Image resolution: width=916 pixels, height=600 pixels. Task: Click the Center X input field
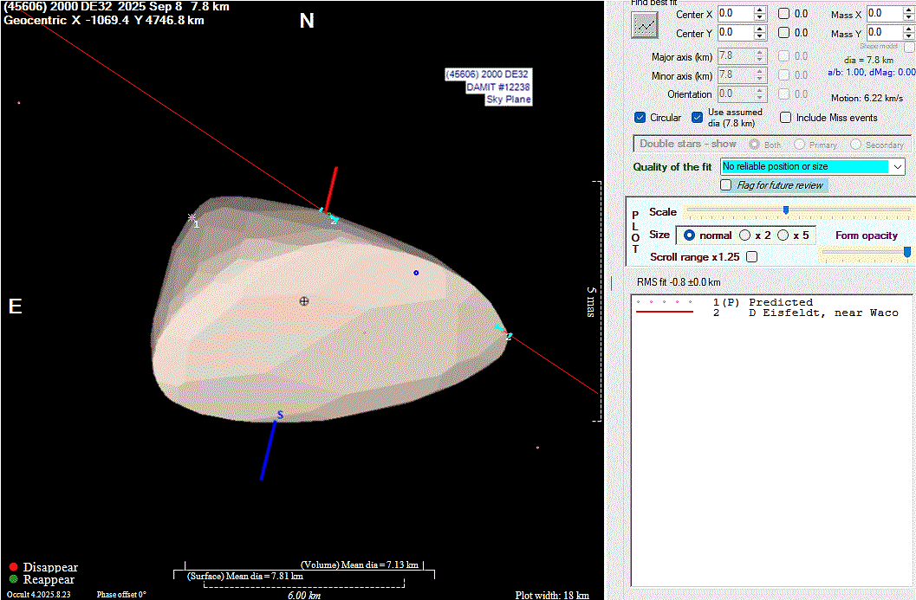point(734,14)
